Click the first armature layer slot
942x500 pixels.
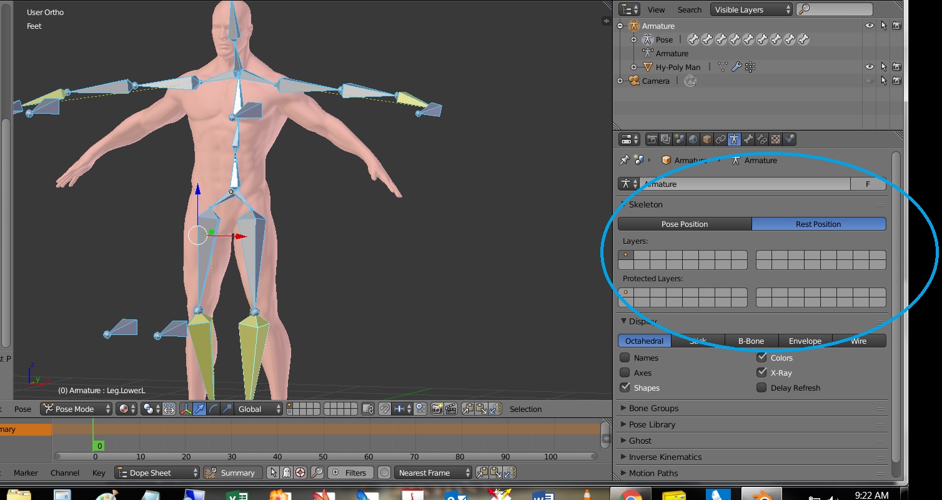point(625,254)
